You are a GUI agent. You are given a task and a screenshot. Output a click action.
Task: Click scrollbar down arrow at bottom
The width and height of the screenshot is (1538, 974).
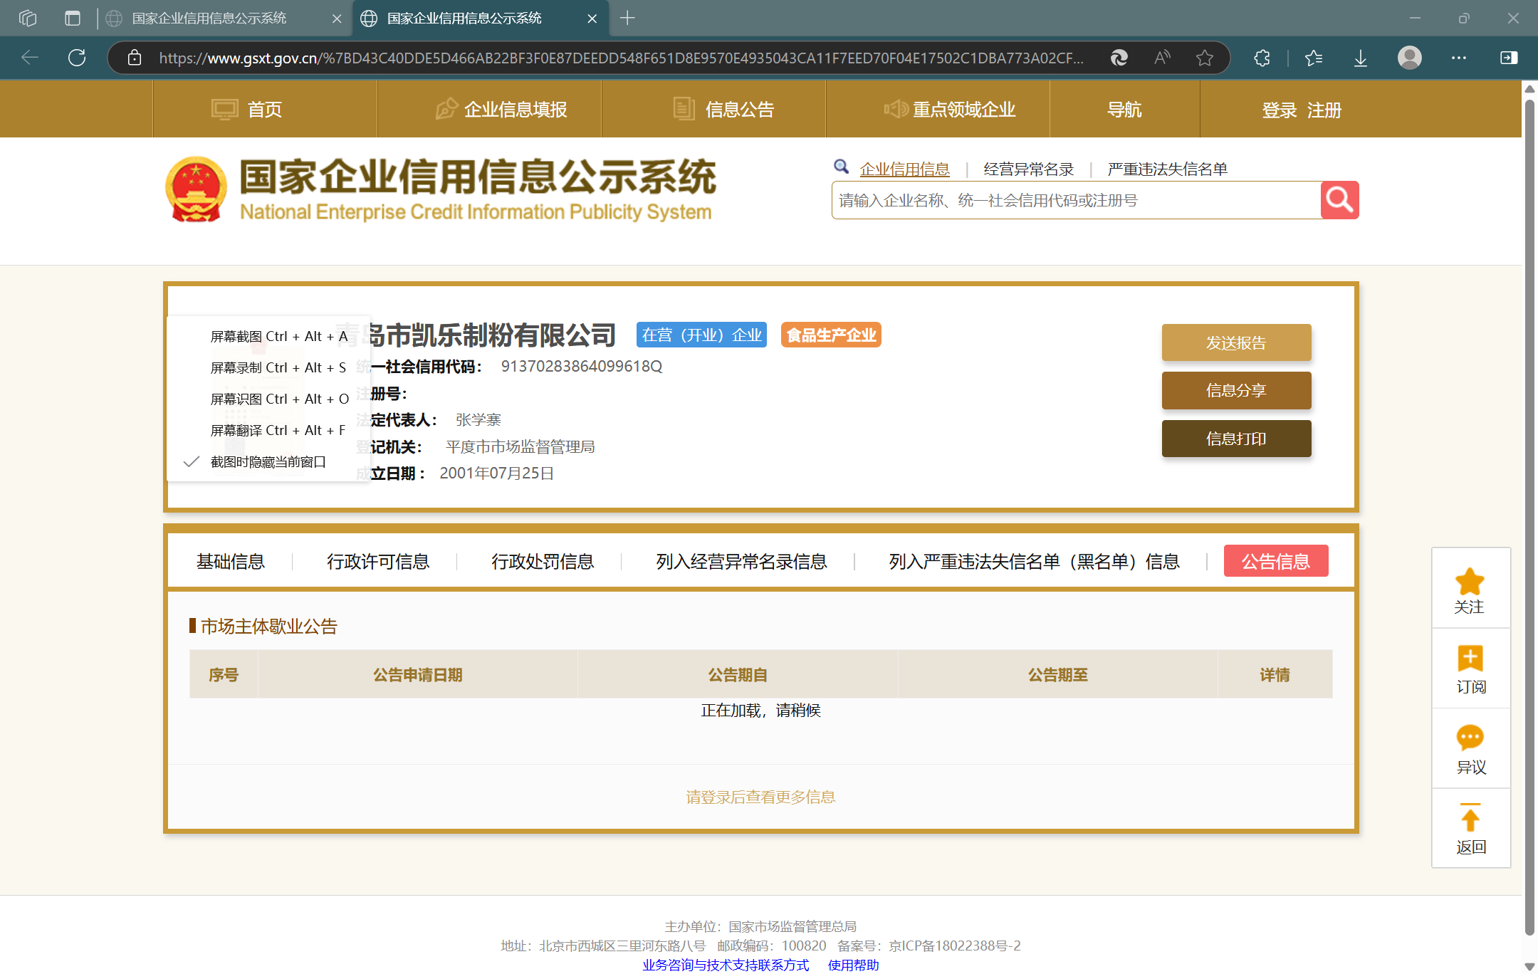pos(1529,966)
